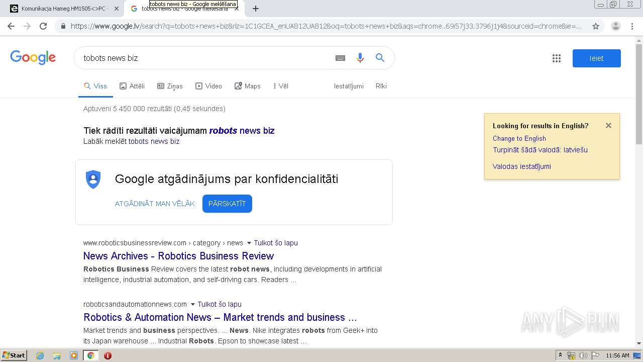Click the network tray icon
The width and height of the screenshot is (643, 362).
click(x=571, y=355)
